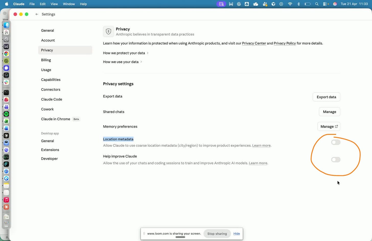Open the Trash in the Dock
Image resolution: width=372 pixels, height=241 pixels.
point(6,224)
